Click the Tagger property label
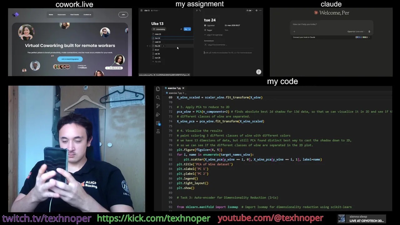 tap(209, 30)
